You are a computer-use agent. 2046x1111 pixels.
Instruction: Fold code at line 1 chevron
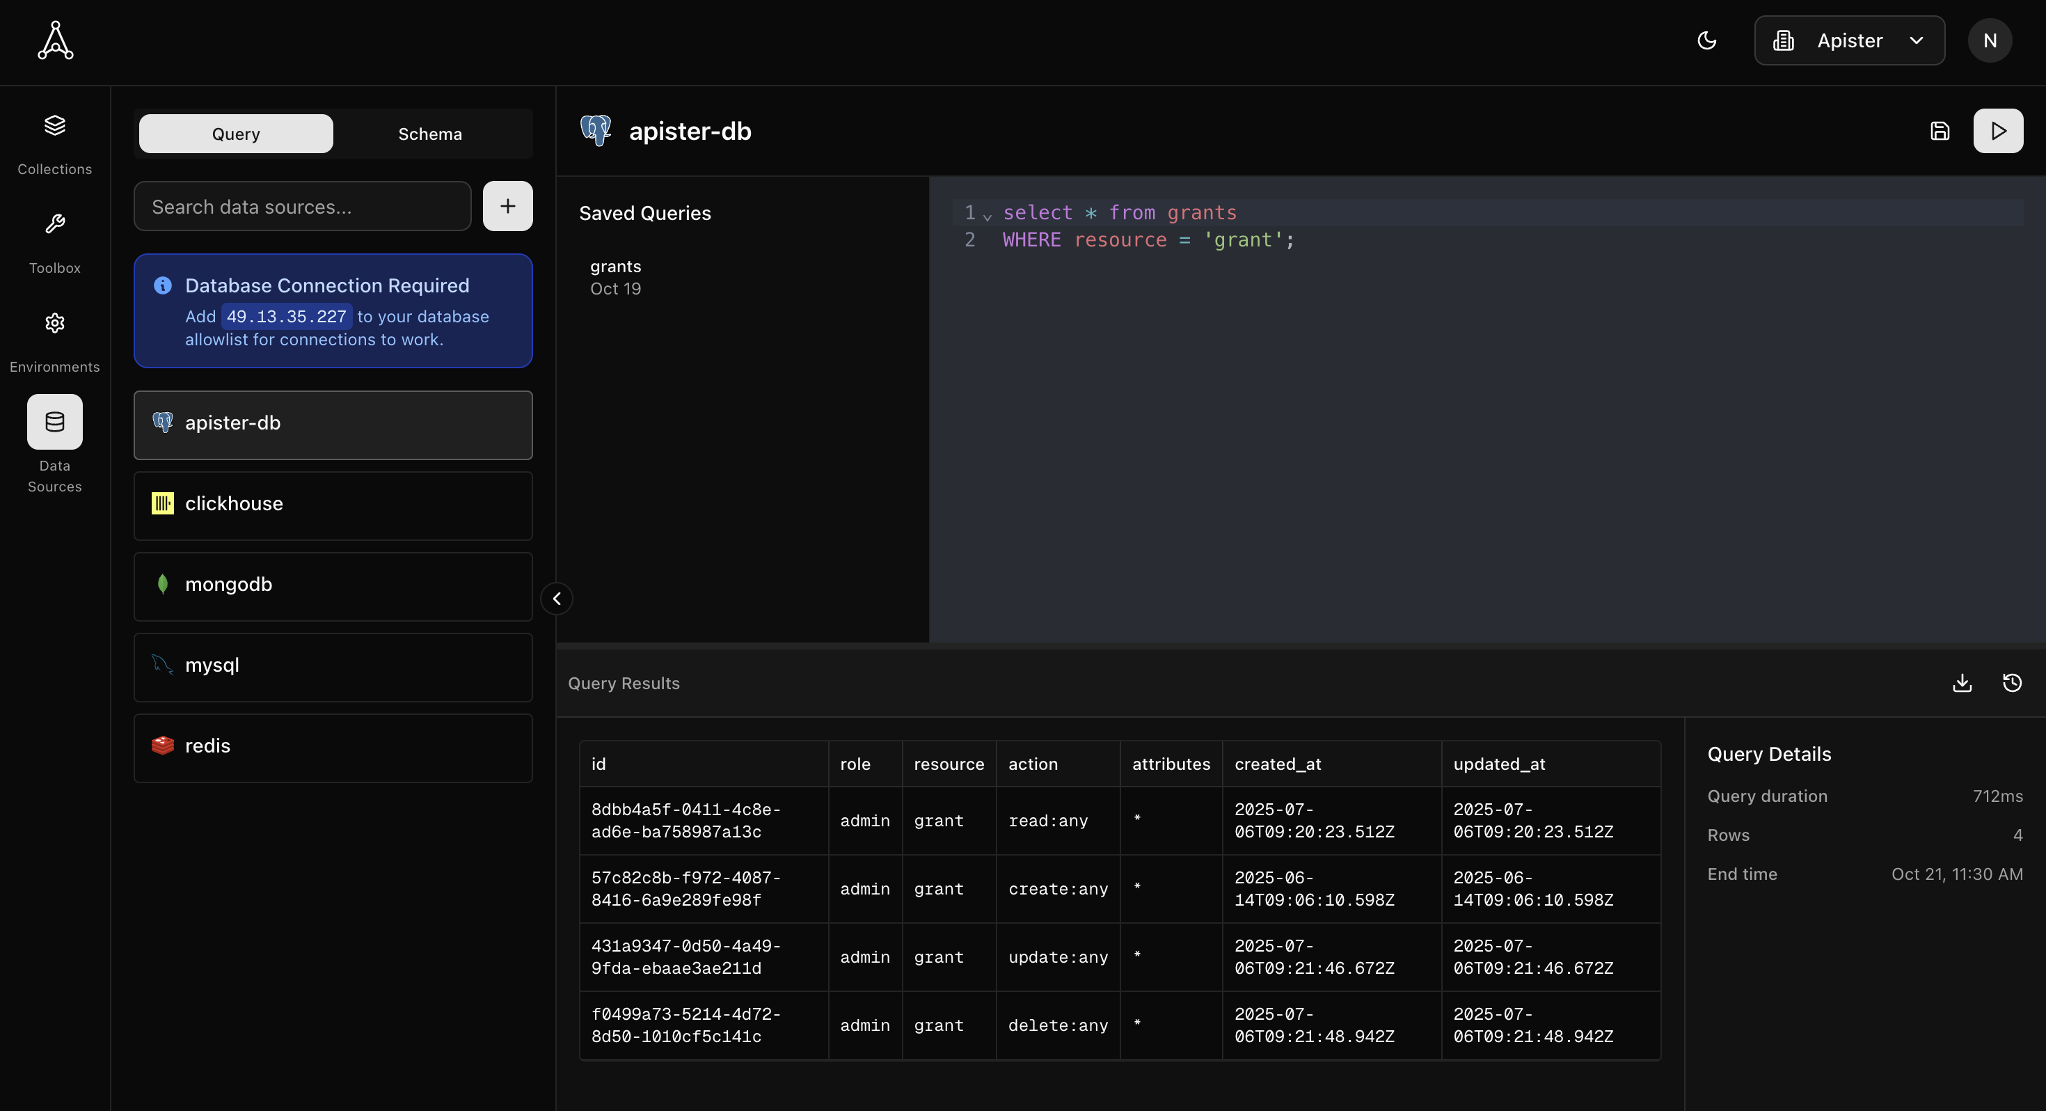click(988, 215)
